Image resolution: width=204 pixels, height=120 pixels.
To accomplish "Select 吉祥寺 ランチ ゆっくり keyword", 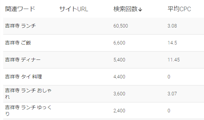I will click(x=28, y=110).
